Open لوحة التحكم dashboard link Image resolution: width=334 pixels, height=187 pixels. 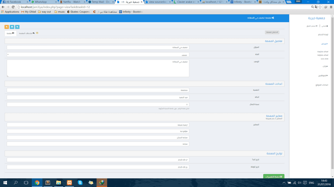coord(323,35)
